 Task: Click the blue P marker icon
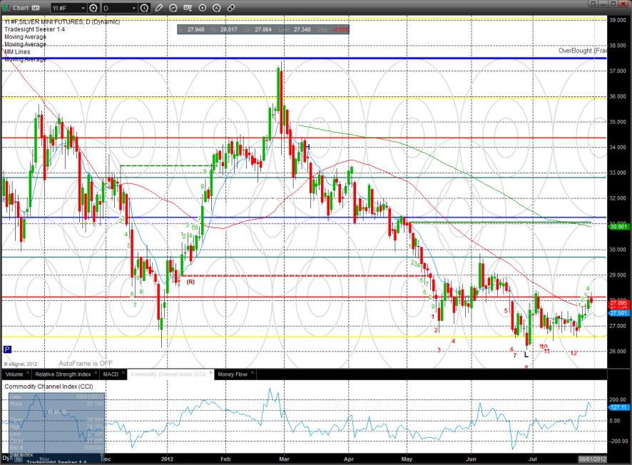7,349
